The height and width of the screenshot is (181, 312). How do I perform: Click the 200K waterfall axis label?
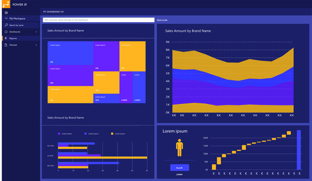205,138
